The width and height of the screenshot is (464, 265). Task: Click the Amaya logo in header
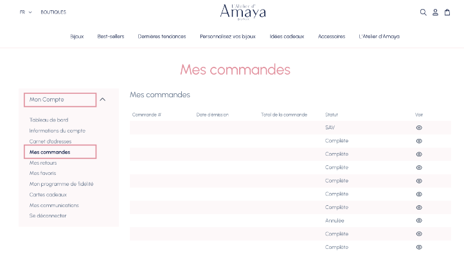click(x=242, y=12)
